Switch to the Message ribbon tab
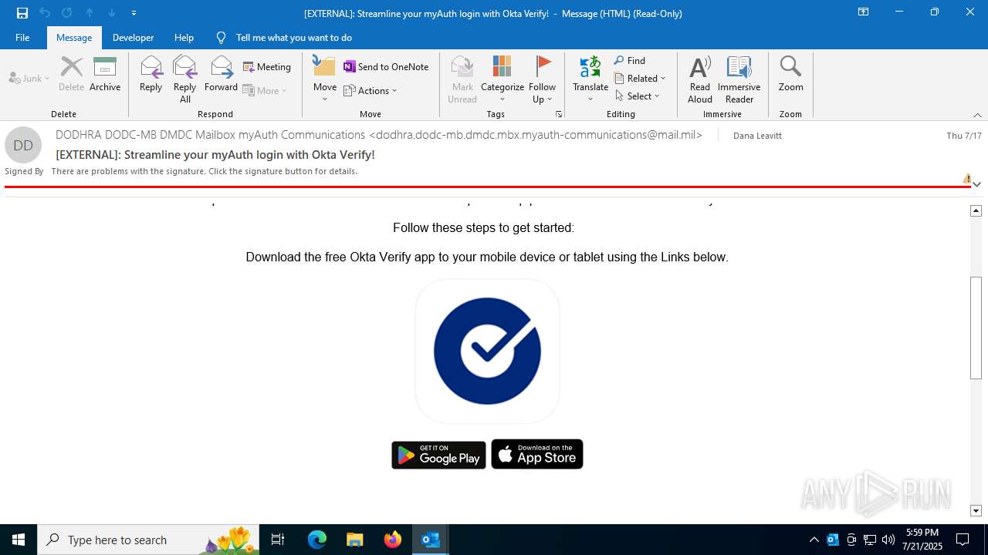 point(74,37)
